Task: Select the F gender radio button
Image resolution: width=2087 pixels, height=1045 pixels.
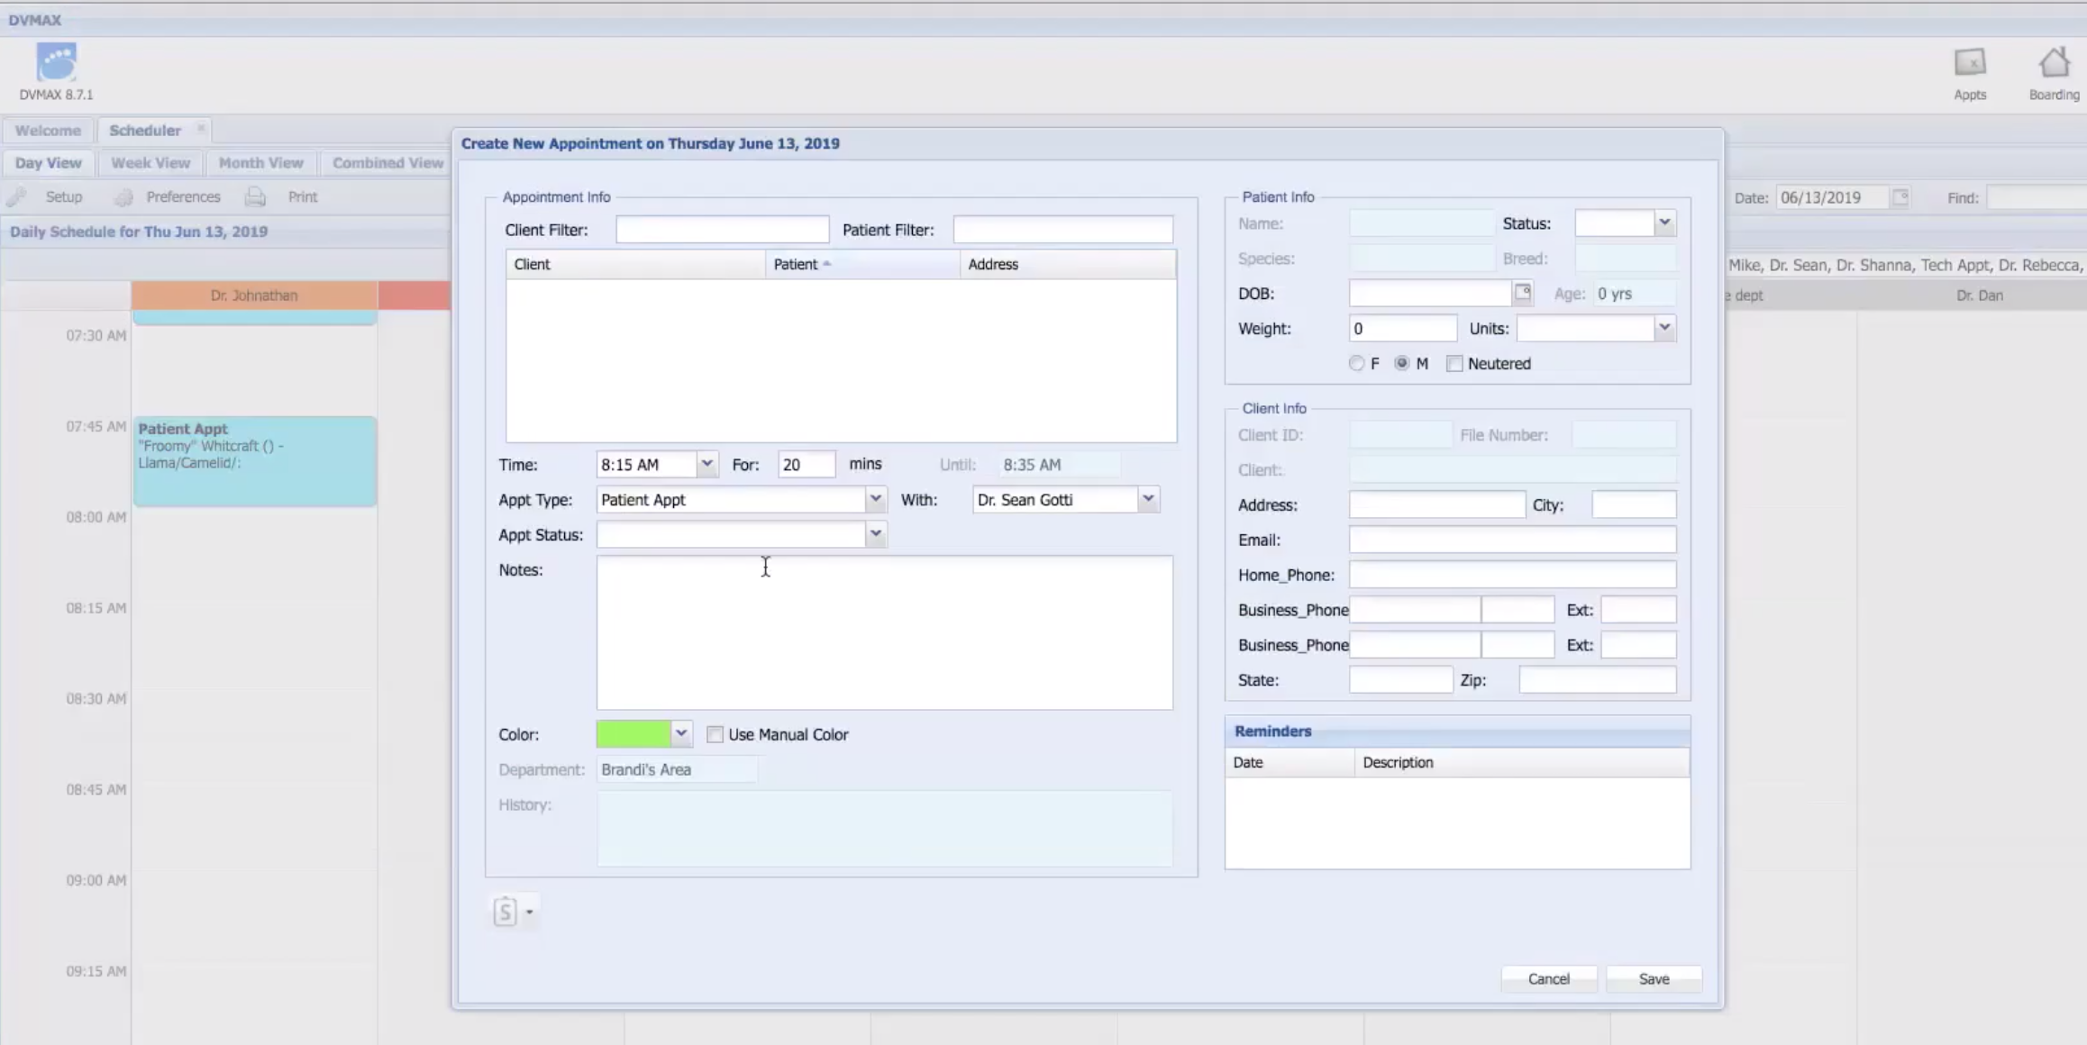Action: pyautogui.click(x=1356, y=363)
